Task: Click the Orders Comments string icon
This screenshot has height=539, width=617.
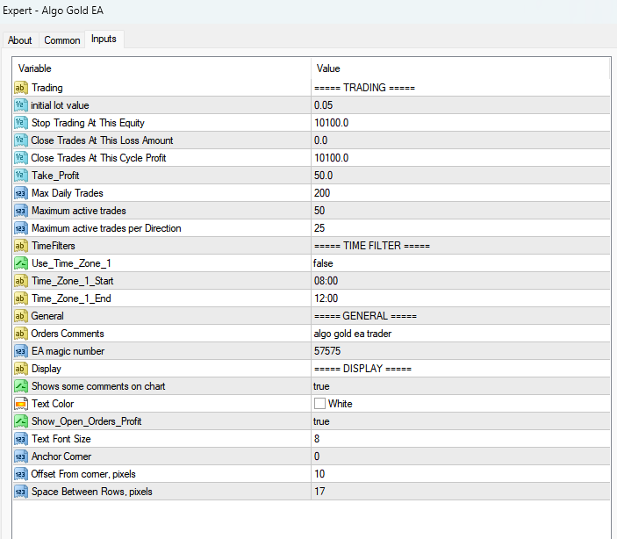Action: [x=21, y=334]
